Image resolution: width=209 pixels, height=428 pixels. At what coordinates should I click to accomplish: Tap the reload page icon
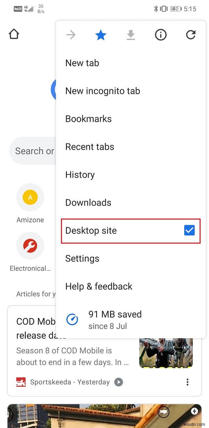click(191, 35)
